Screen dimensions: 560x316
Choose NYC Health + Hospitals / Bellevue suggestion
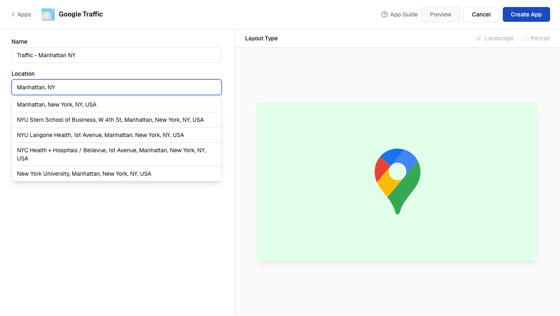pyautogui.click(x=117, y=154)
